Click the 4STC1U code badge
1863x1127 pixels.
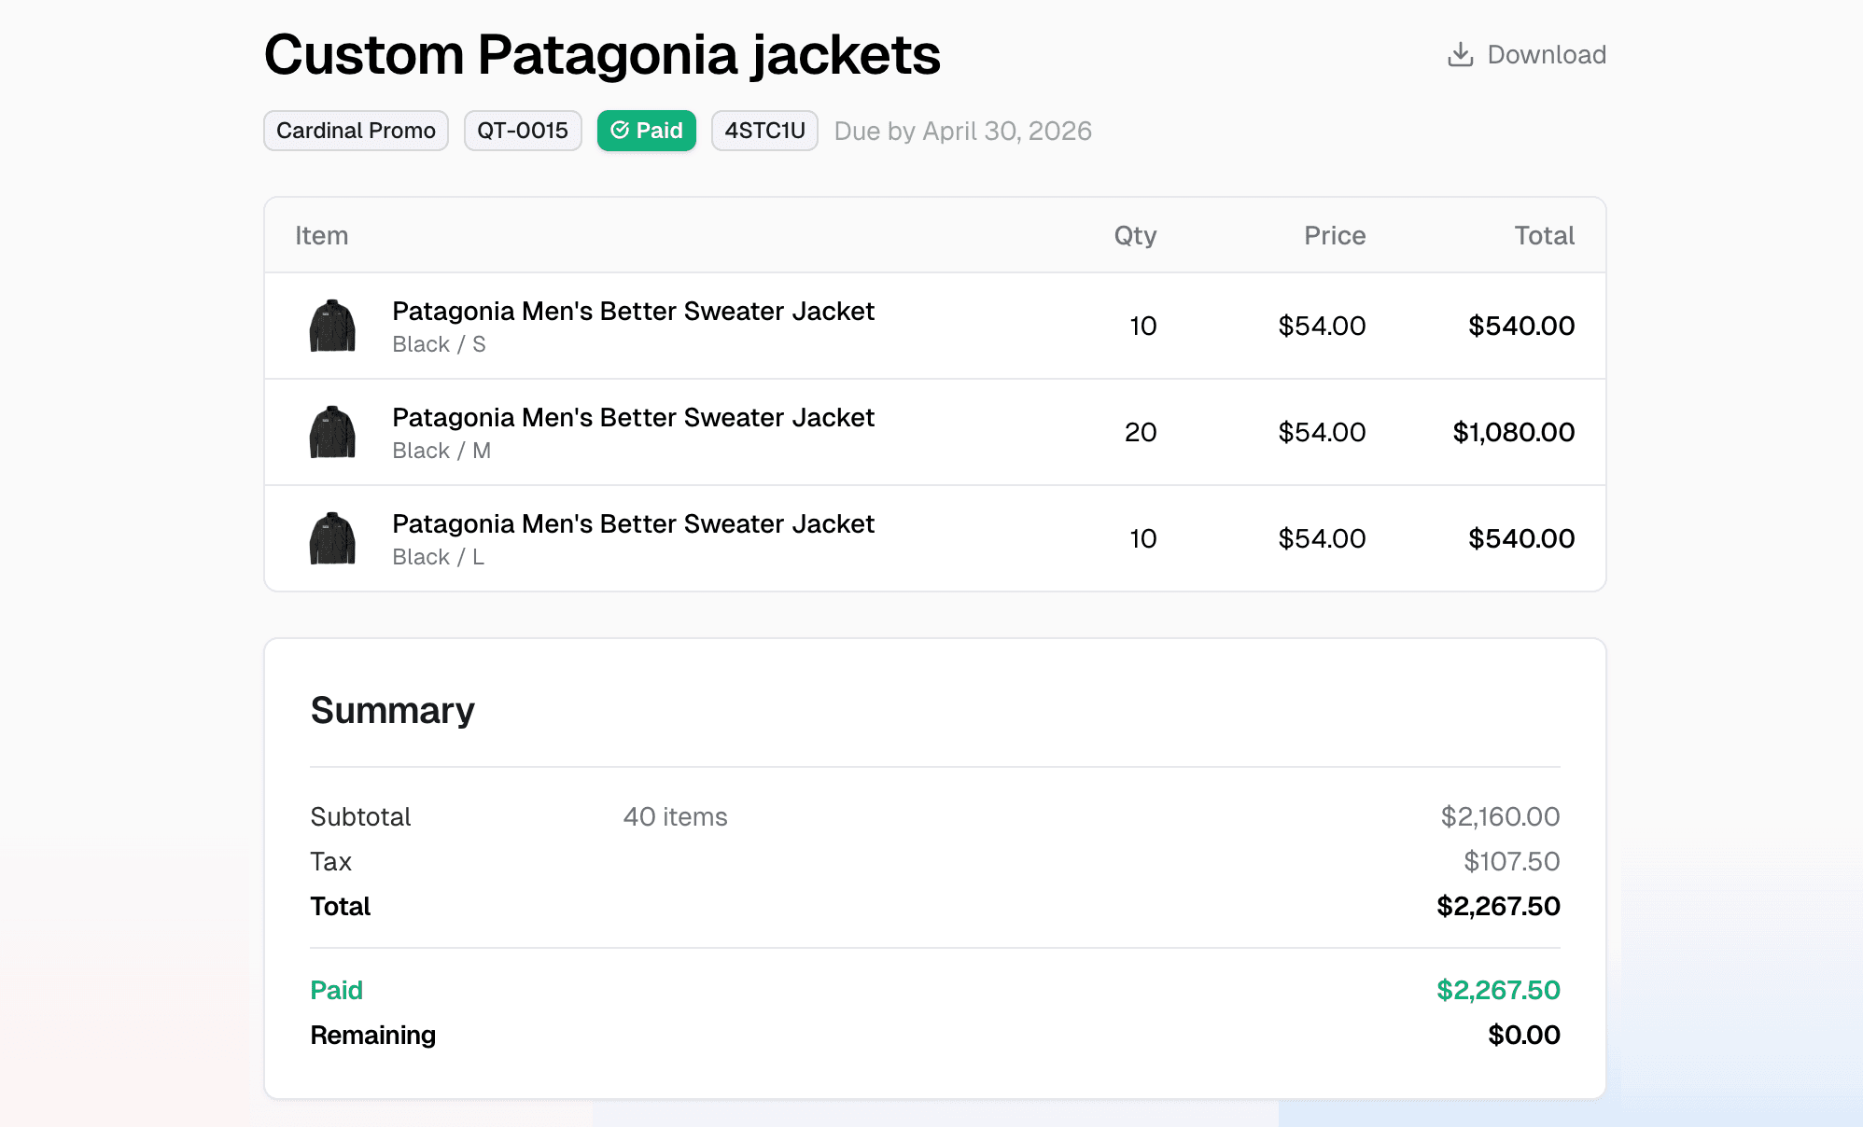(763, 131)
